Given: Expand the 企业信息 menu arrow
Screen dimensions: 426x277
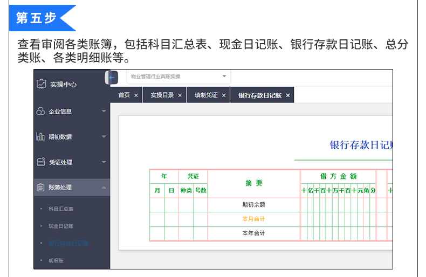Looking at the screenshot, I should click(x=104, y=111).
